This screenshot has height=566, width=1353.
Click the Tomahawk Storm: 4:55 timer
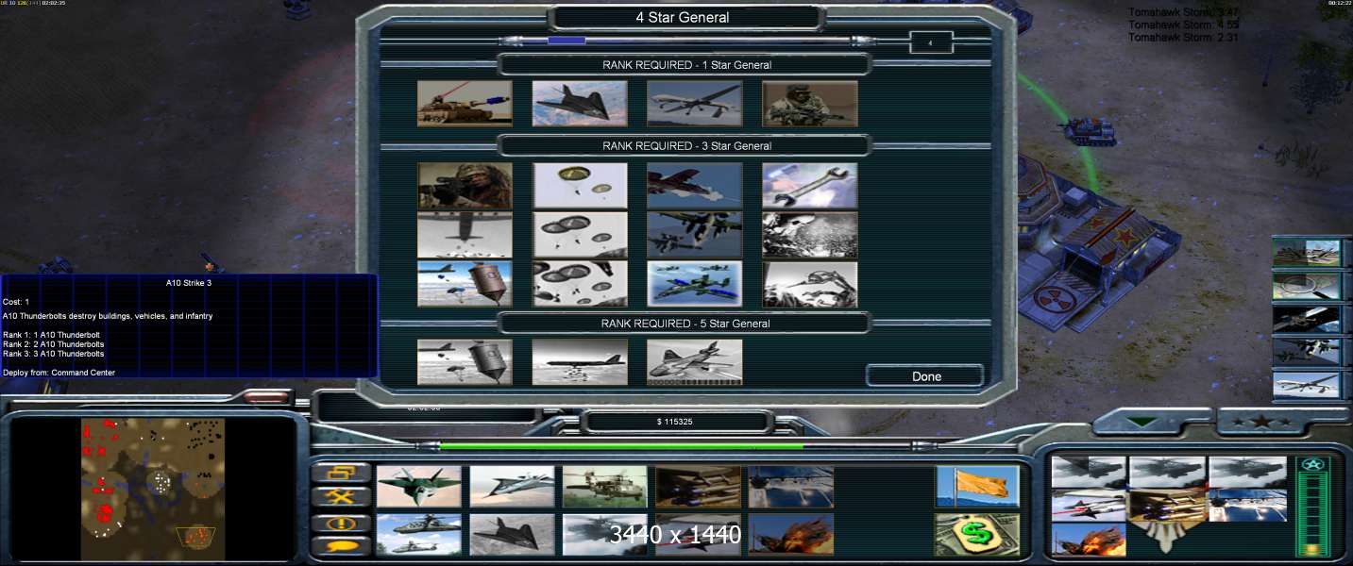(x=1184, y=25)
